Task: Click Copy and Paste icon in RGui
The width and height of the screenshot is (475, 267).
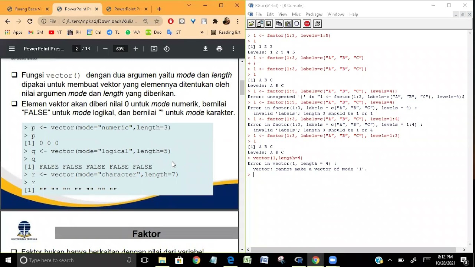Action: (297, 24)
